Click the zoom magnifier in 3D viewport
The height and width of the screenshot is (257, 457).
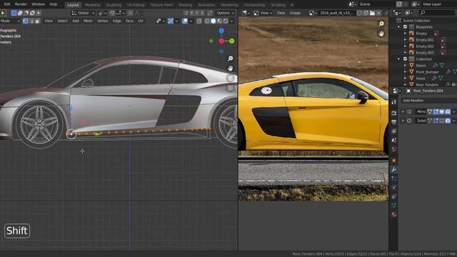click(230, 59)
